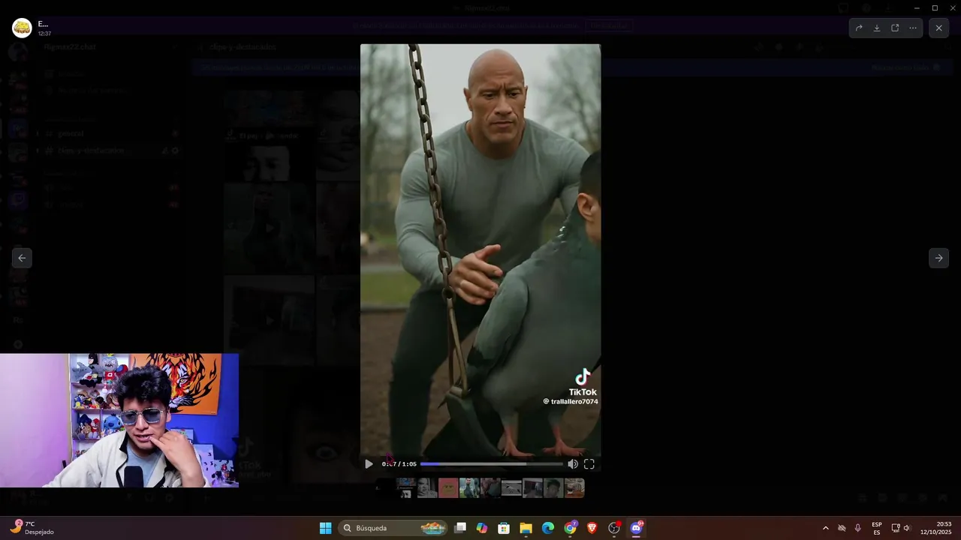The image size is (961, 540).
Task: Open OBS Studio from the taskbar
Action: click(614, 528)
